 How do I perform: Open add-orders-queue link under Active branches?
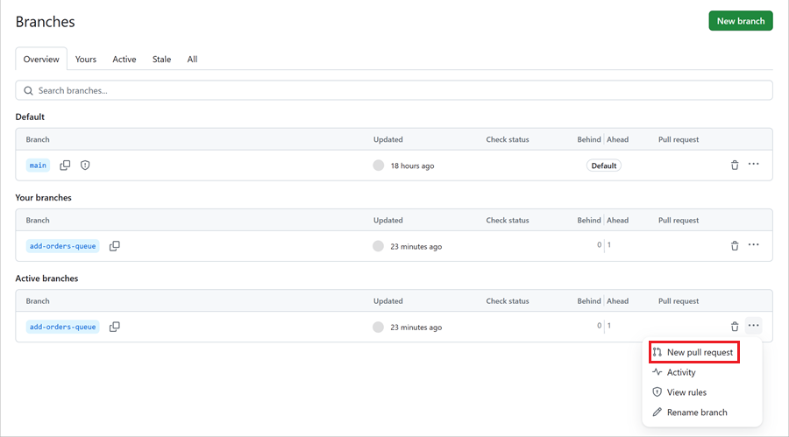pyautogui.click(x=62, y=327)
